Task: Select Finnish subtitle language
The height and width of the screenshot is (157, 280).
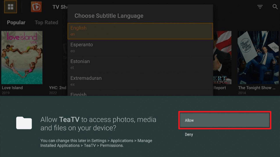Action: coord(140,93)
